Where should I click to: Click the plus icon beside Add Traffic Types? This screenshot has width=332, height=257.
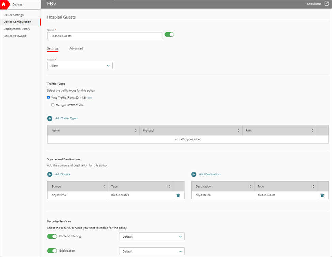point(50,118)
